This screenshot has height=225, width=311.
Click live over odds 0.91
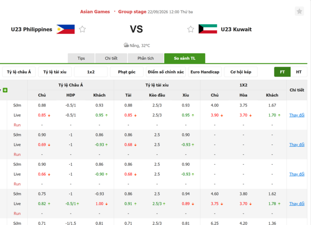coord(128,204)
